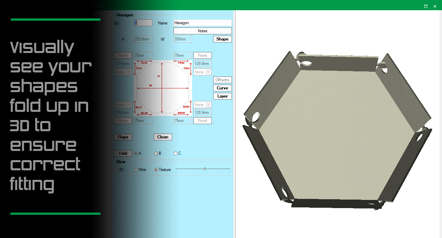Click the Offsets button
The height and width of the screenshot is (238, 442).
pos(222,80)
